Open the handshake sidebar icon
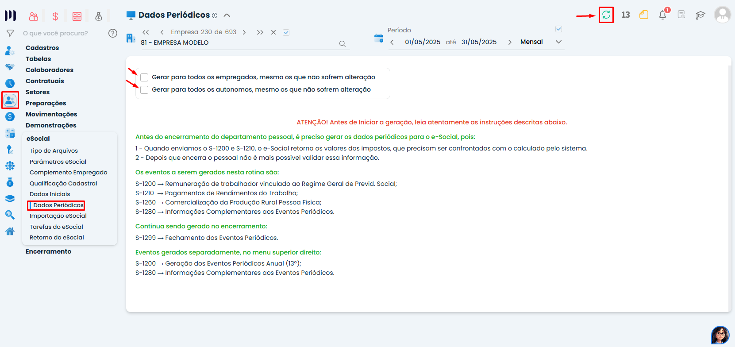 10,67
